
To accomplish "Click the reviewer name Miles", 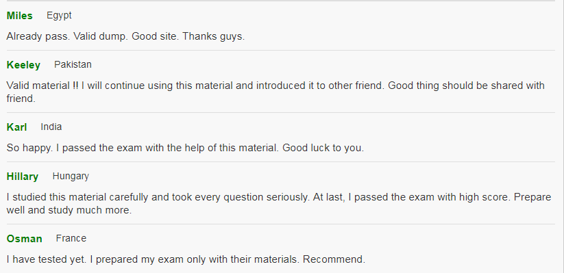I will click(19, 16).
